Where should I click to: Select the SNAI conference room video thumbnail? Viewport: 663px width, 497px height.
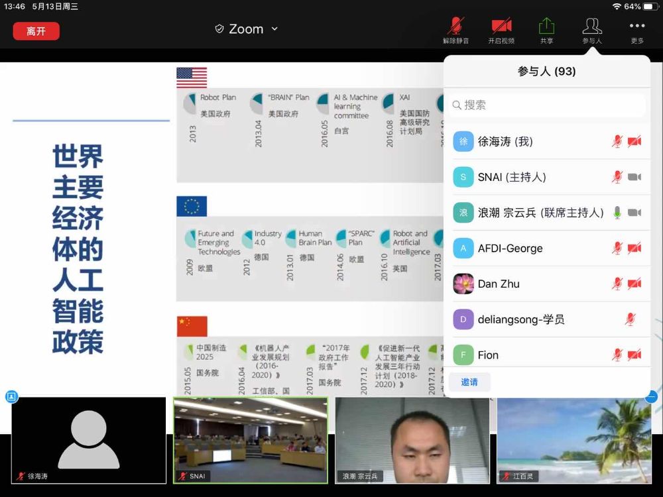tap(251, 440)
